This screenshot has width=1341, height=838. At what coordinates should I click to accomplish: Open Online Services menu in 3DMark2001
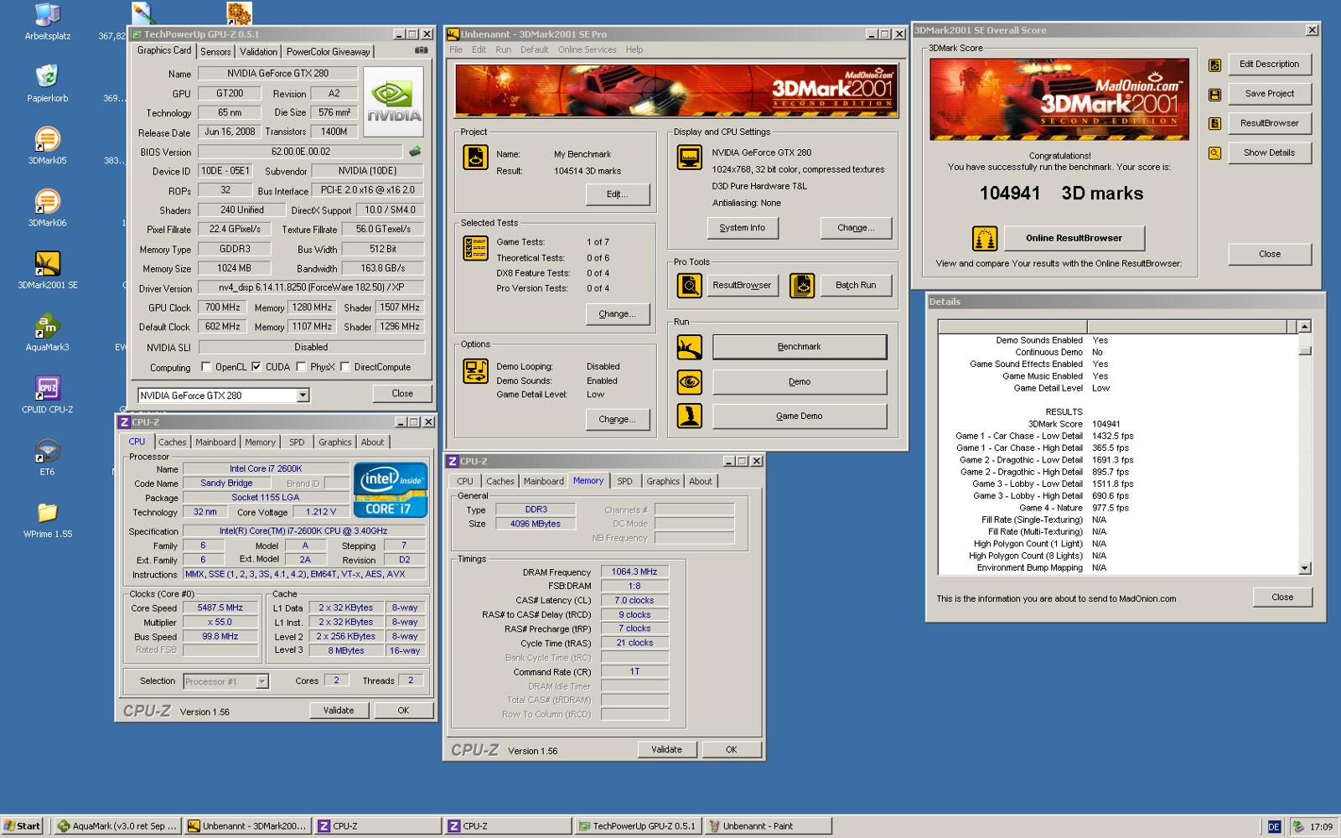[587, 49]
